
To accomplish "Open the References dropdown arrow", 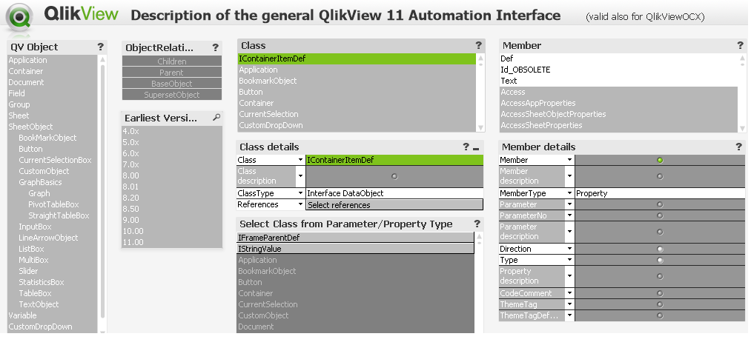I will pos(300,205).
